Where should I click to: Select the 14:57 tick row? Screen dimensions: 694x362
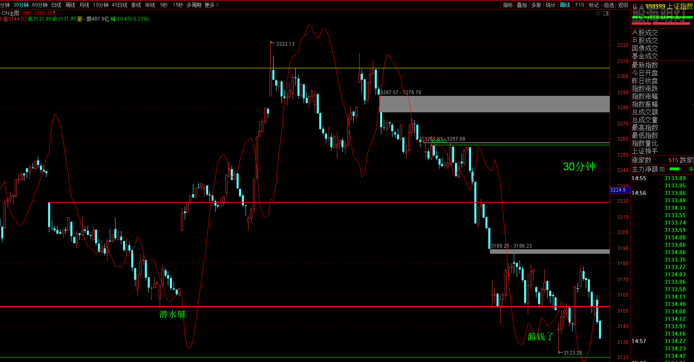pos(662,341)
